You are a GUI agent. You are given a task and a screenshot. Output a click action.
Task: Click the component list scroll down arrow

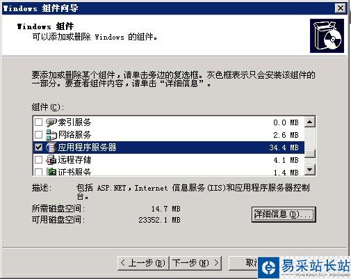[x=310, y=170]
